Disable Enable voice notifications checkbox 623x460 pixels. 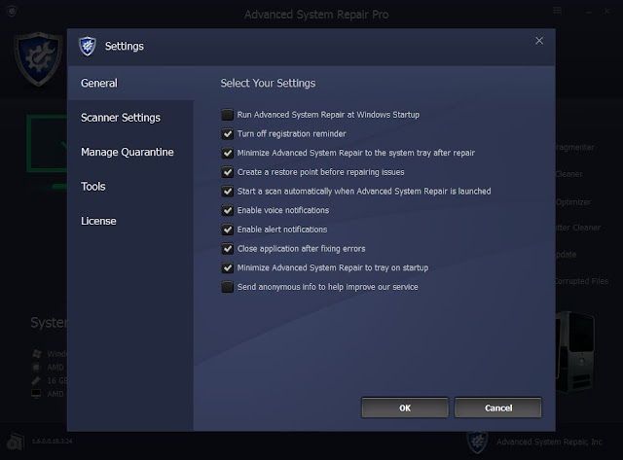coord(227,210)
